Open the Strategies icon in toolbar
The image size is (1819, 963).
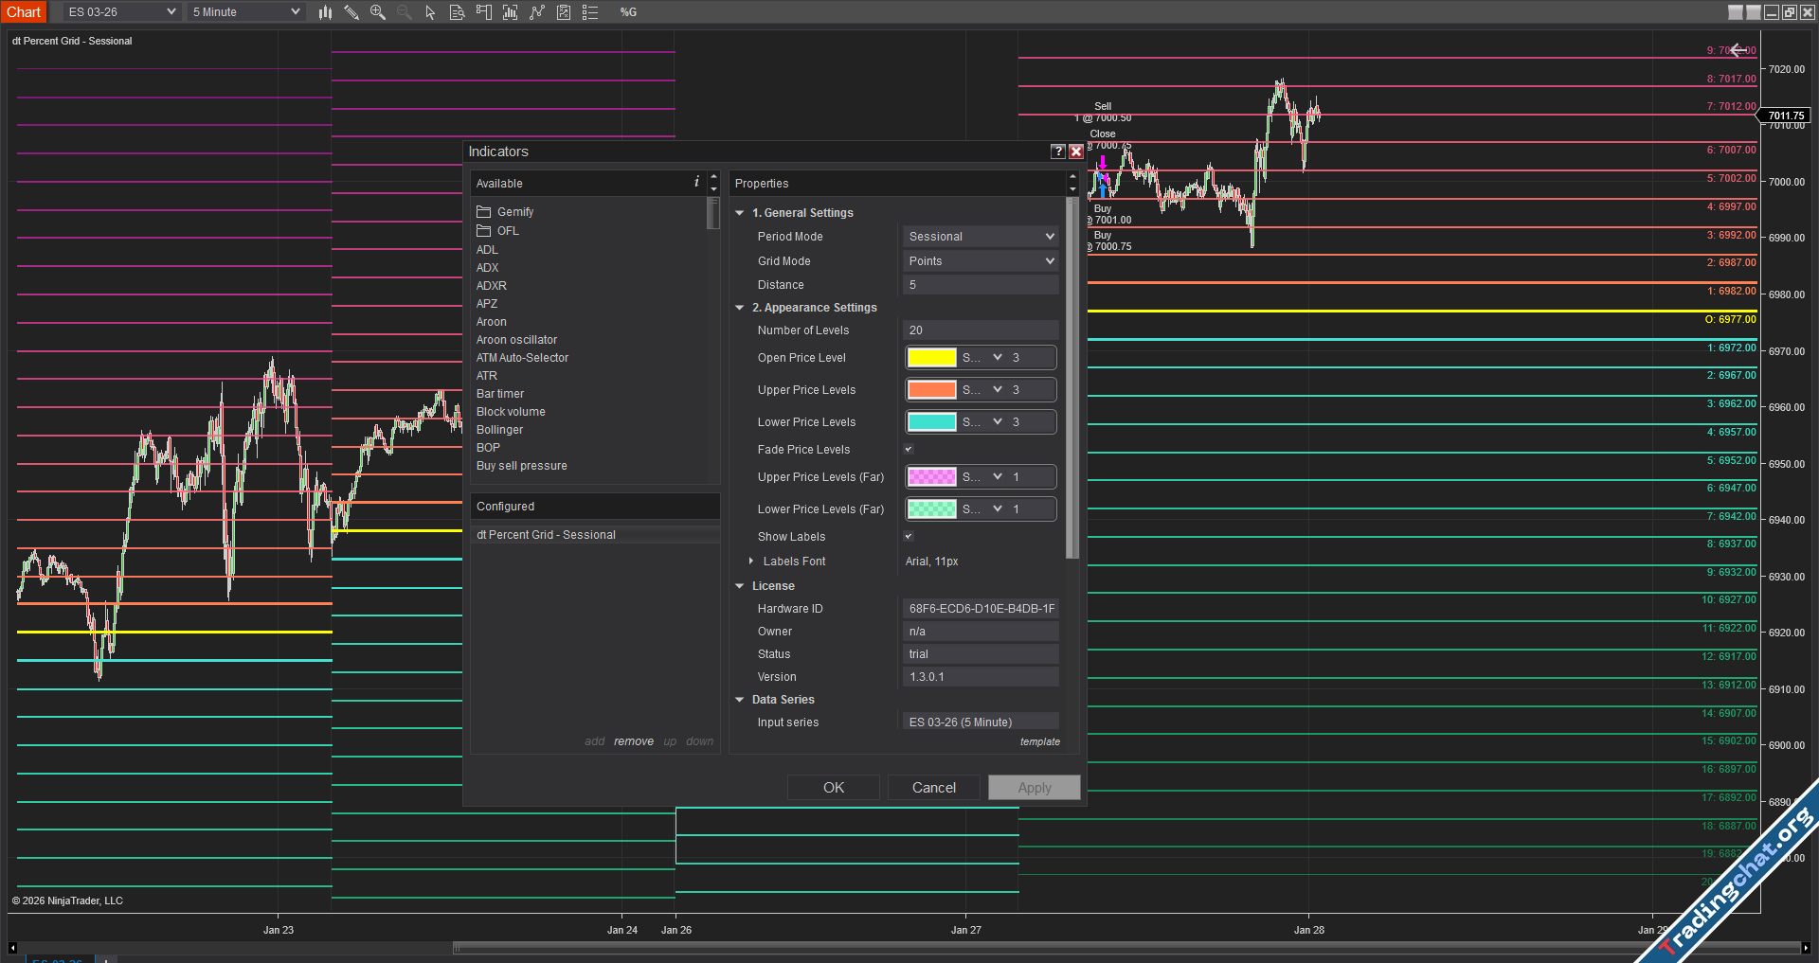564,12
